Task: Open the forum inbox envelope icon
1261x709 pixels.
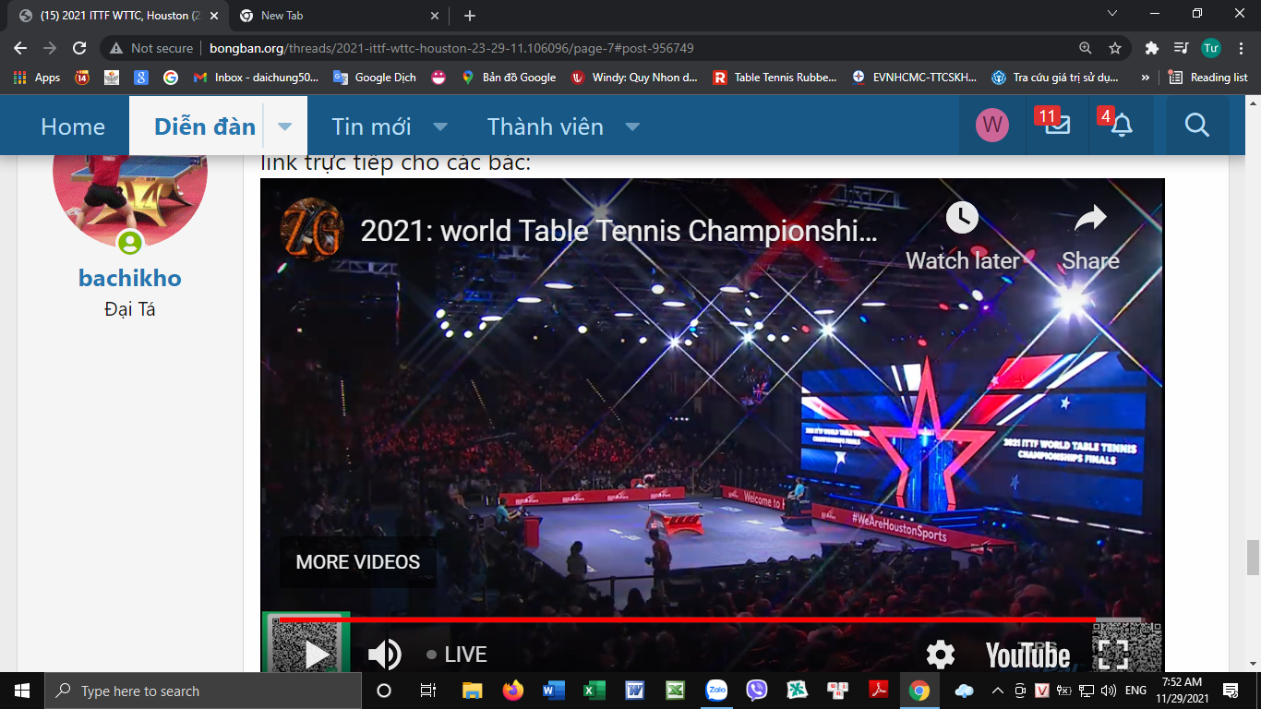Action: (x=1058, y=126)
